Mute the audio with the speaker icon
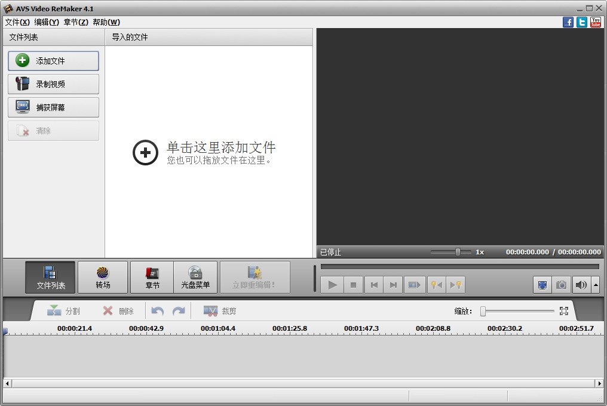This screenshot has width=607, height=406. coord(581,285)
